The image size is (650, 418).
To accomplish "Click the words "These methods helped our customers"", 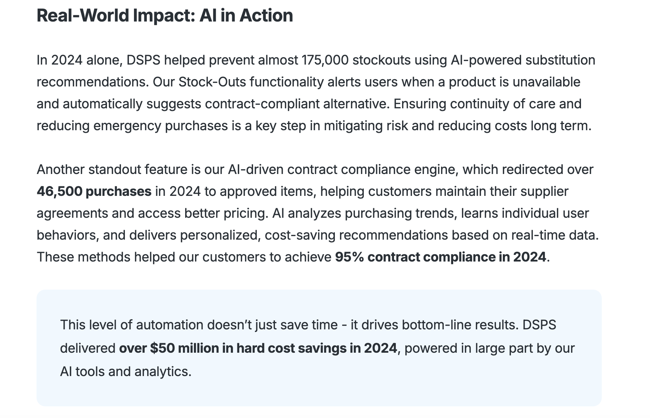I will [x=151, y=257].
